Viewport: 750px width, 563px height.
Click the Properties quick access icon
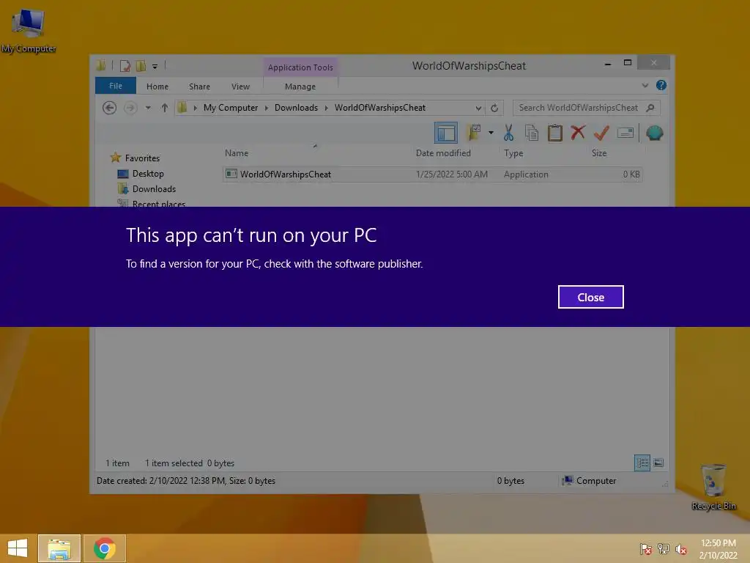pyautogui.click(x=125, y=65)
